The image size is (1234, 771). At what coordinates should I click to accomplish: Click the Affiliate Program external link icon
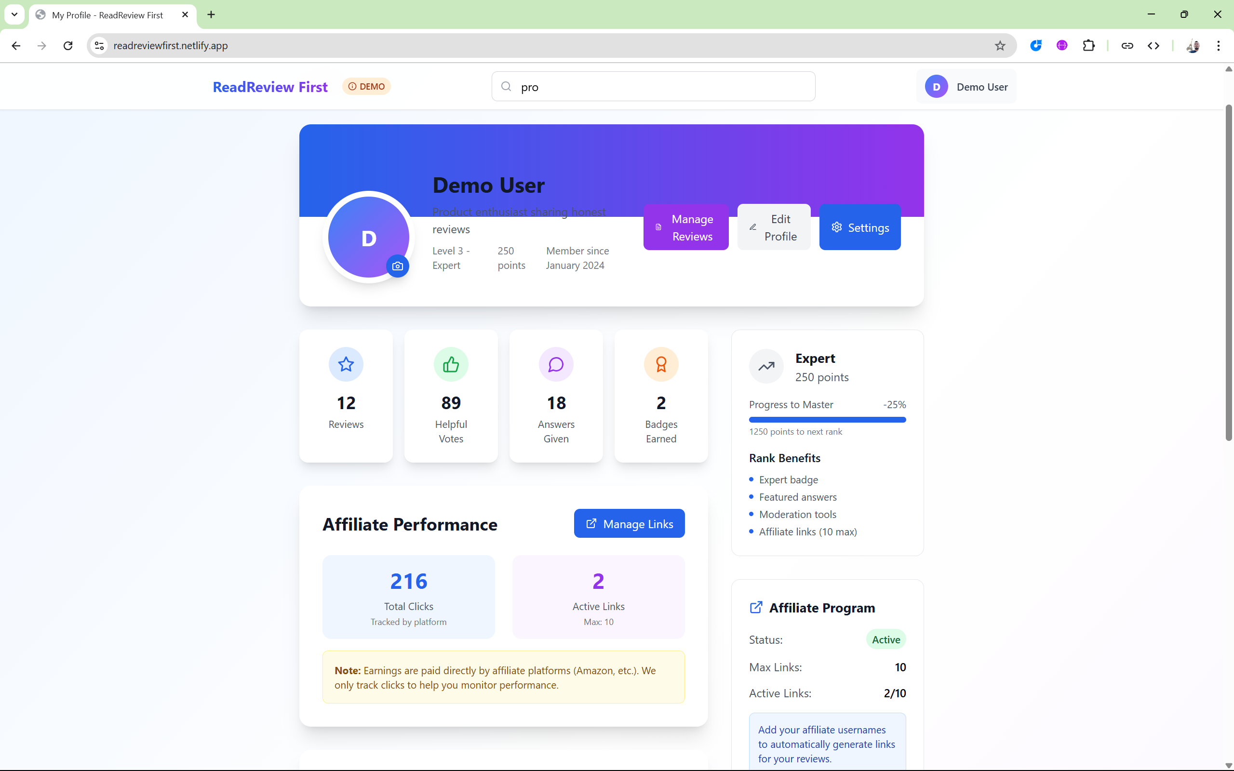(x=756, y=607)
